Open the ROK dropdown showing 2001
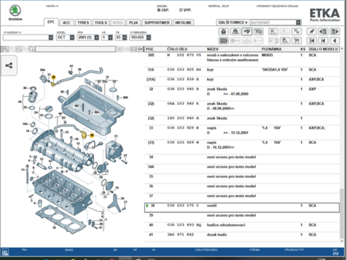 coord(93,38)
